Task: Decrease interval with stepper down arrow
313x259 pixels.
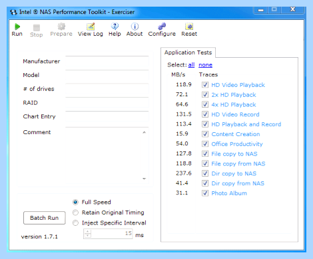Action: [x=88, y=236]
